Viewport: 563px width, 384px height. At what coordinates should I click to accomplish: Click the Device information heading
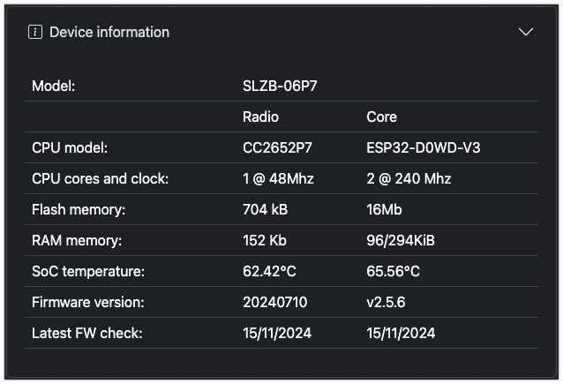pos(109,32)
